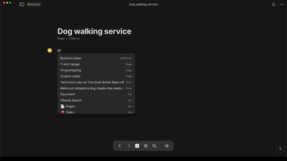Choose the Pages set suggestion
Viewport: 287px width, 161px height.
96,106
